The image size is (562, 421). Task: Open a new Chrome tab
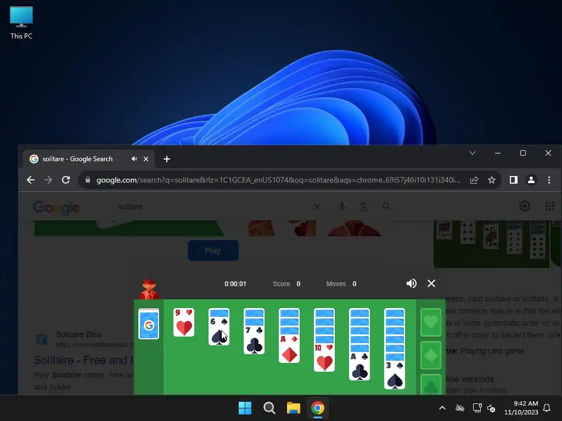coord(167,159)
